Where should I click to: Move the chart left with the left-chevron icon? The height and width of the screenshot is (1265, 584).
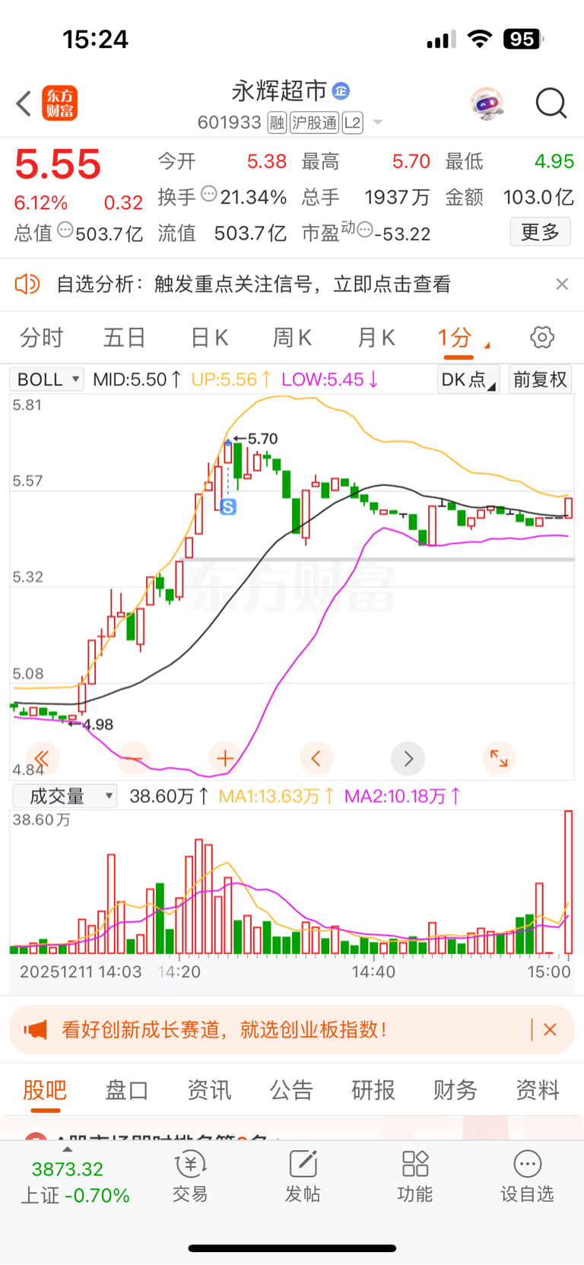316,758
